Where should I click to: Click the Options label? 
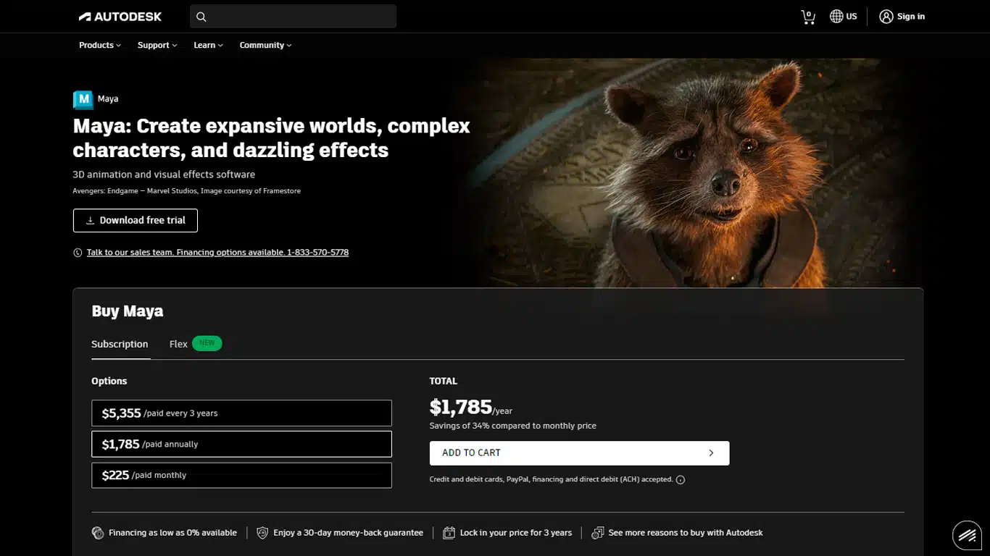pos(109,382)
